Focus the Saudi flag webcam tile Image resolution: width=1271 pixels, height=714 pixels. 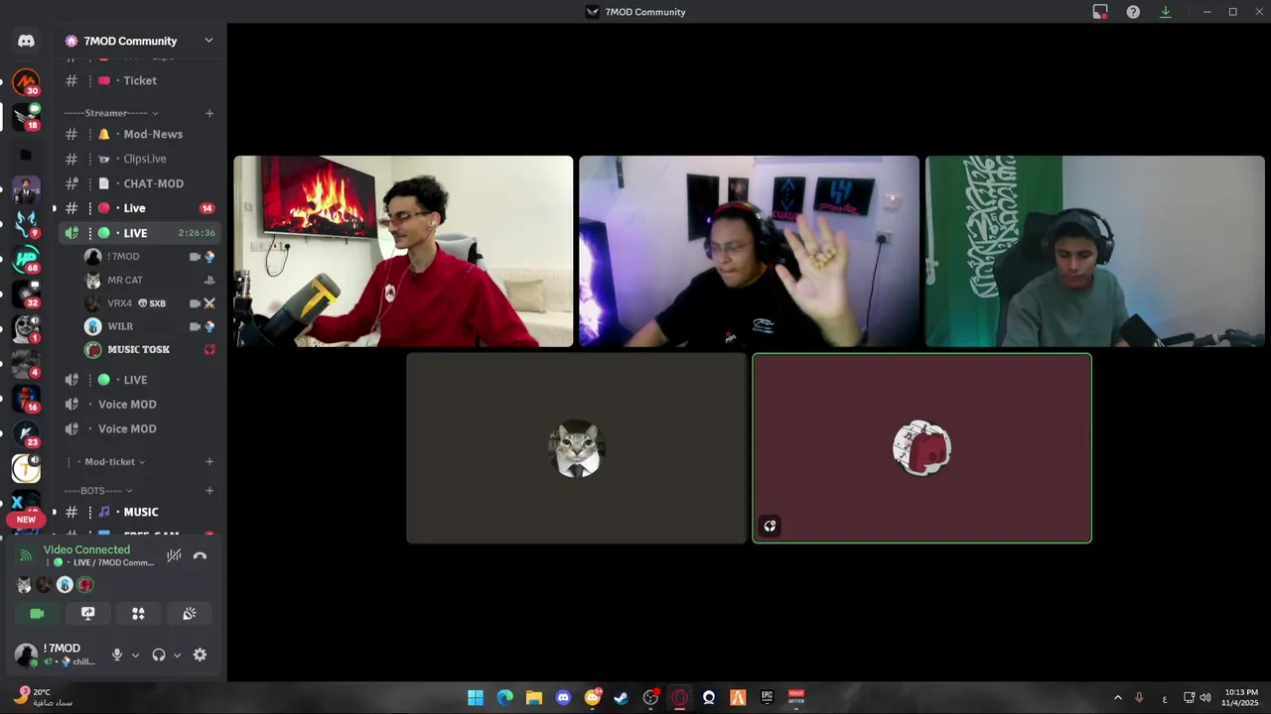1095,251
